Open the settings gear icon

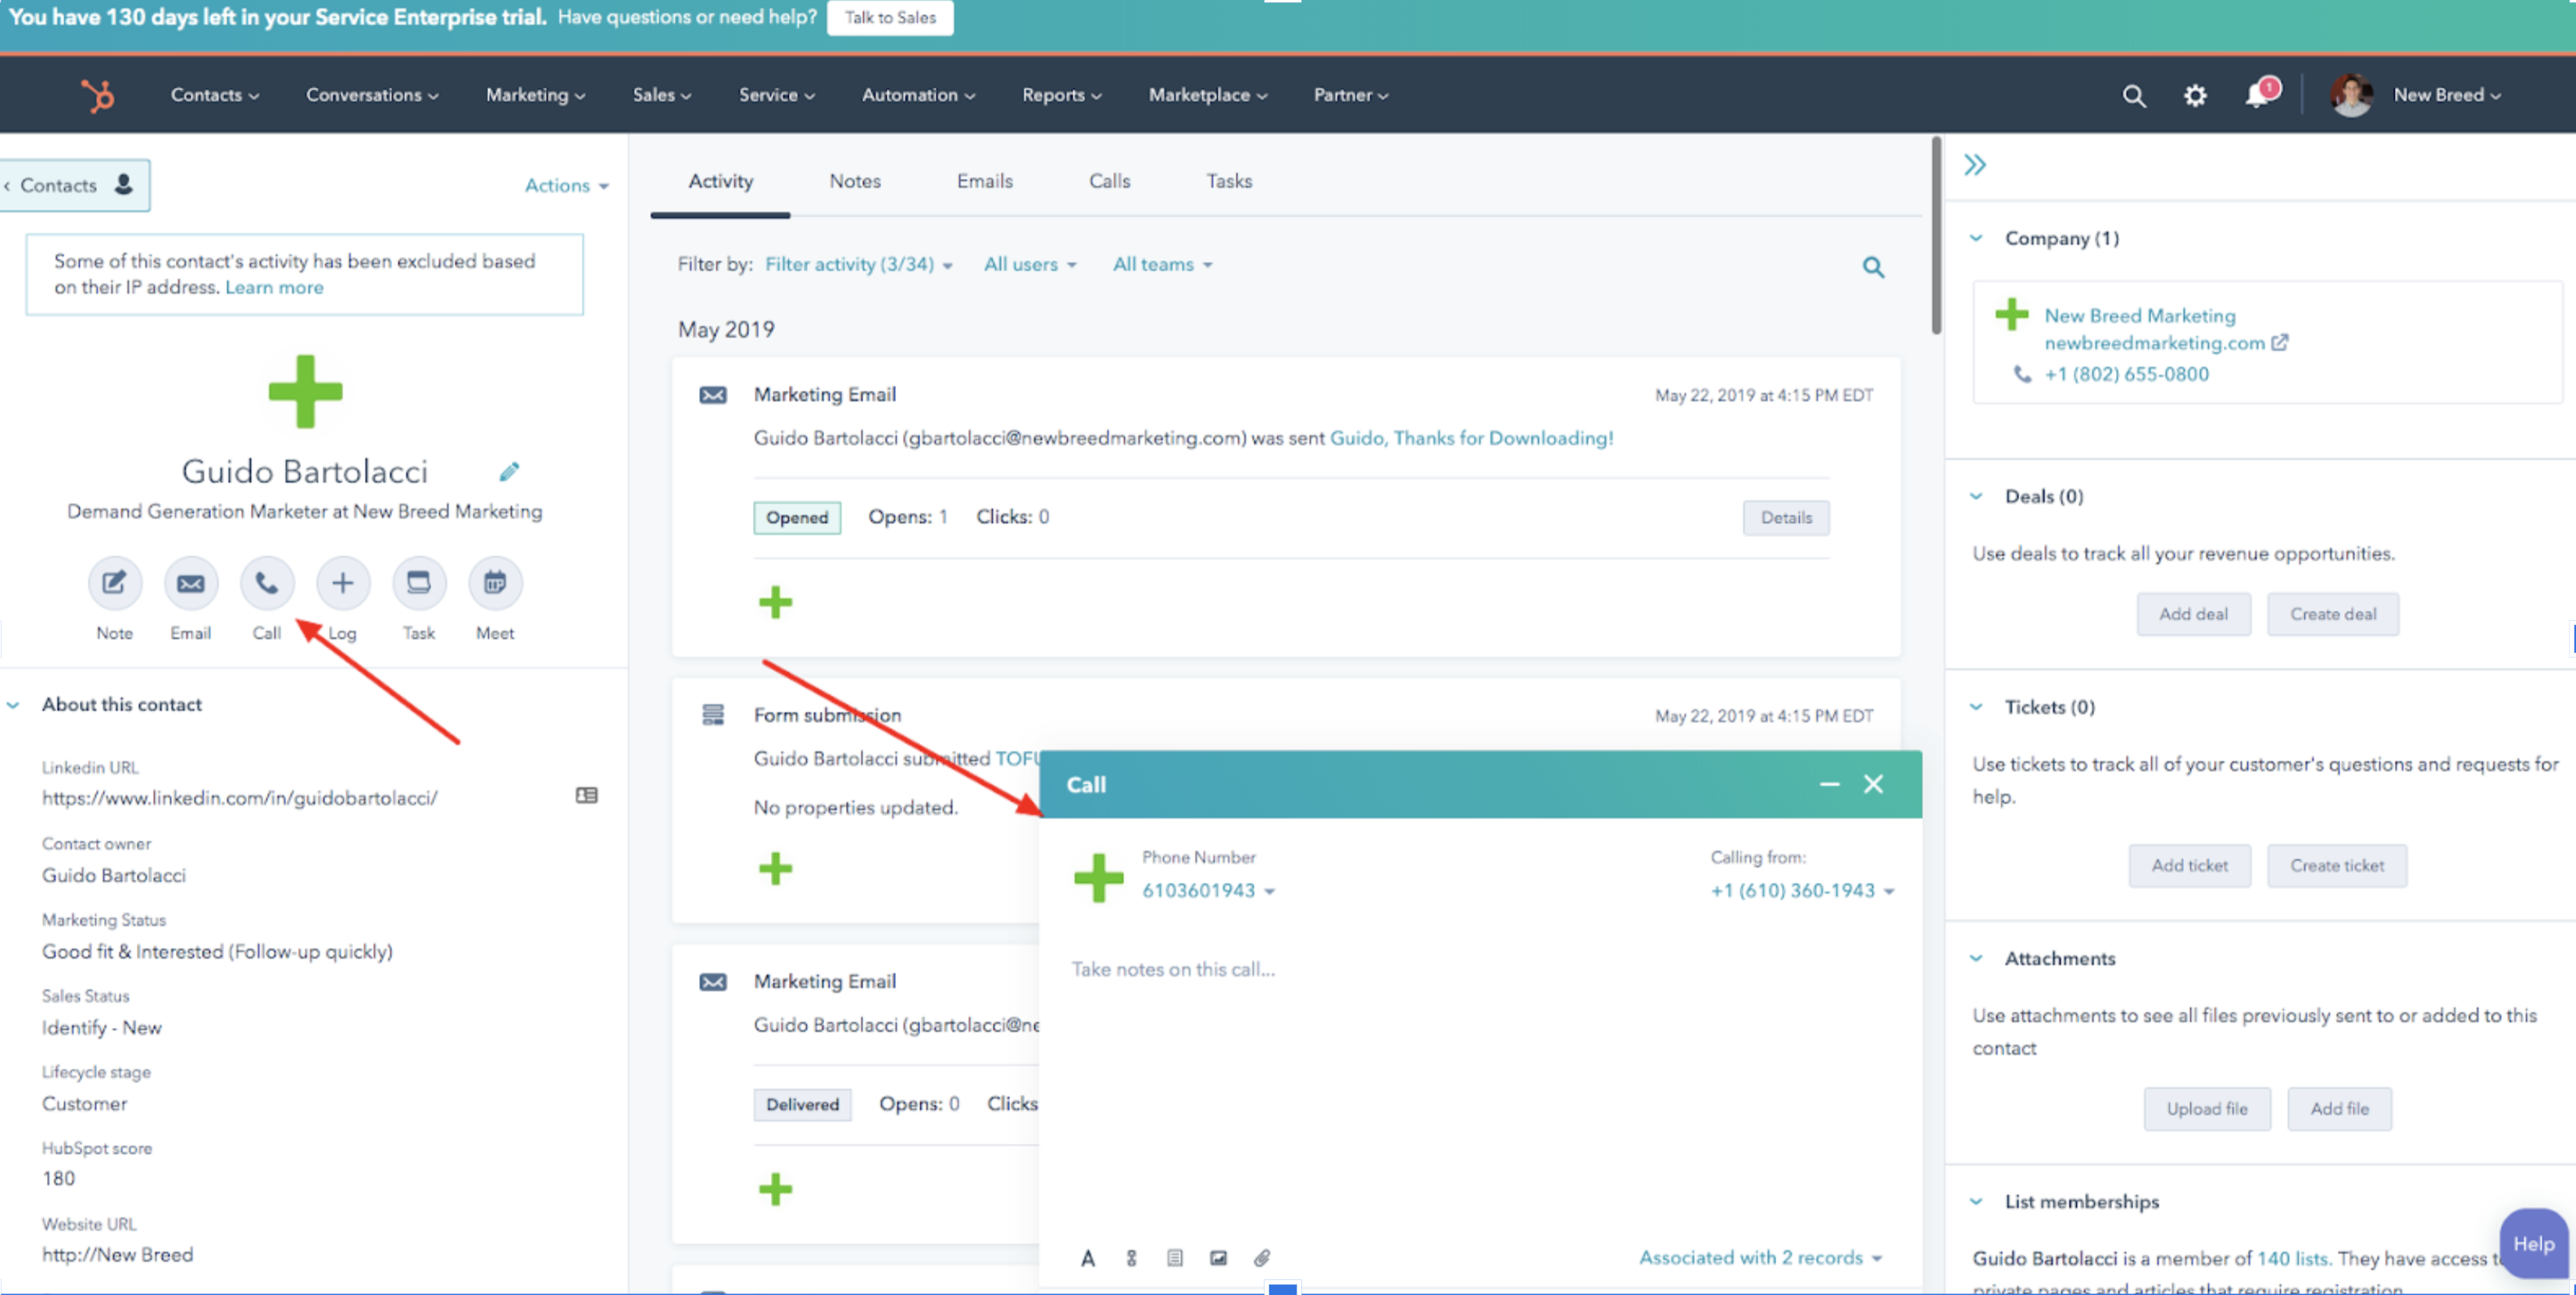pyautogui.click(x=2194, y=95)
